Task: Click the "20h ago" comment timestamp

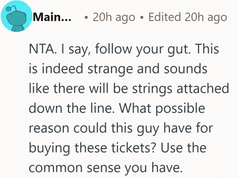Action: click(114, 17)
